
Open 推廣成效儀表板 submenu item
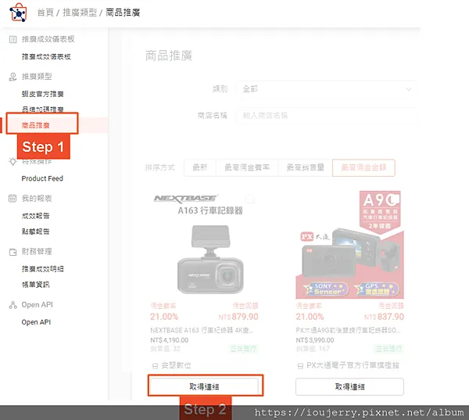click(x=46, y=56)
